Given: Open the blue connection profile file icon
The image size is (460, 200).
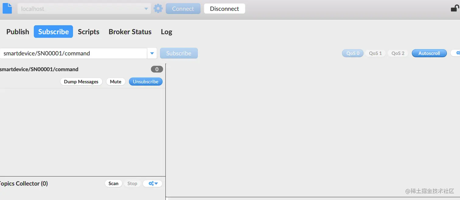Looking at the screenshot, I should [7, 8].
